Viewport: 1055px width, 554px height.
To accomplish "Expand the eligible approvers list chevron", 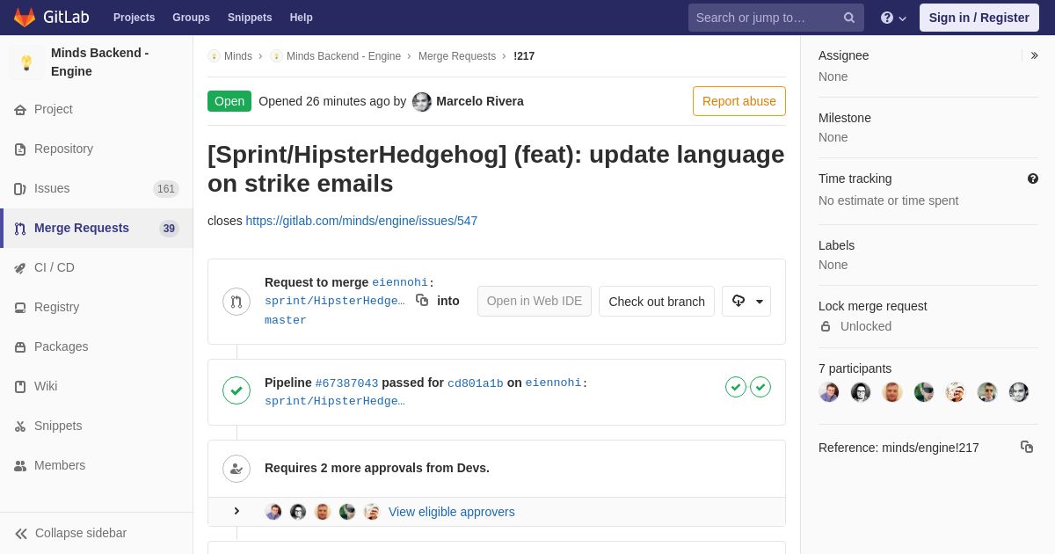I will point(236,511).
